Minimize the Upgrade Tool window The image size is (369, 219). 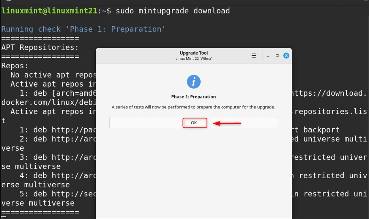coord(268,56)
